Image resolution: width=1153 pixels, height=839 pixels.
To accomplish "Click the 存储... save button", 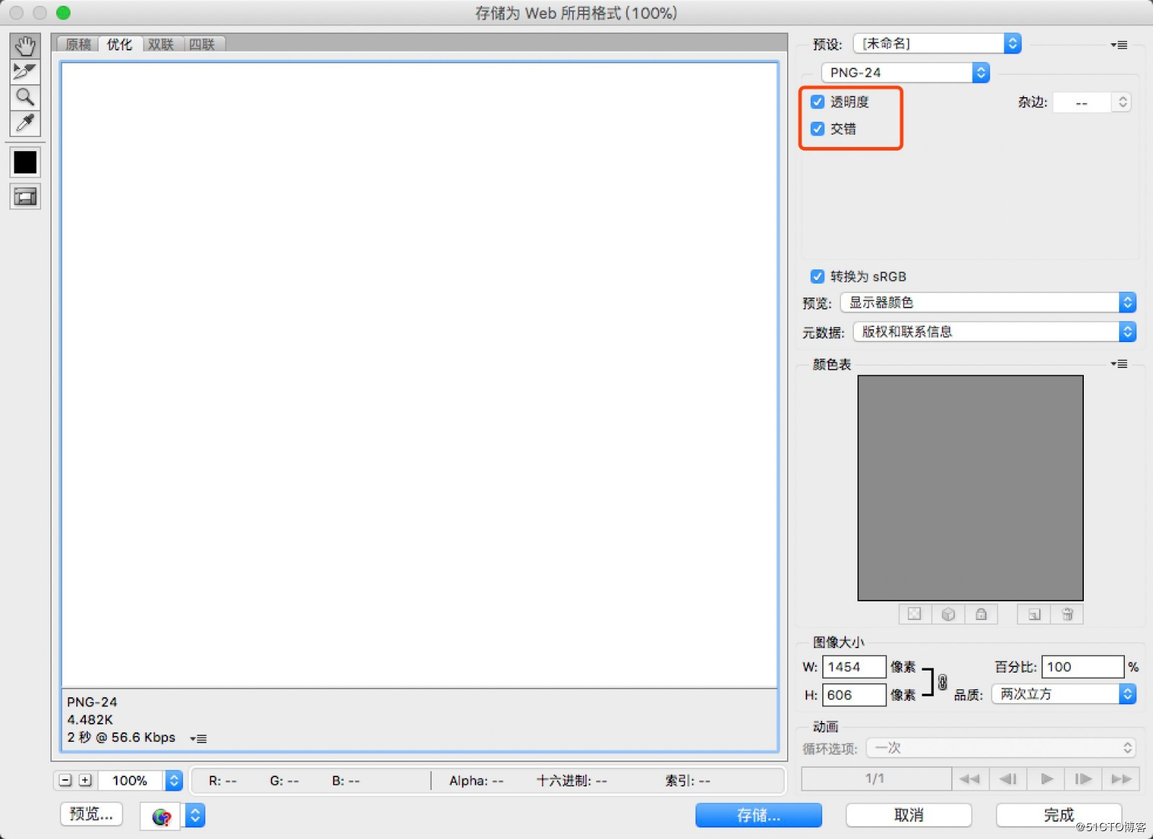I will tap(759, 815).
